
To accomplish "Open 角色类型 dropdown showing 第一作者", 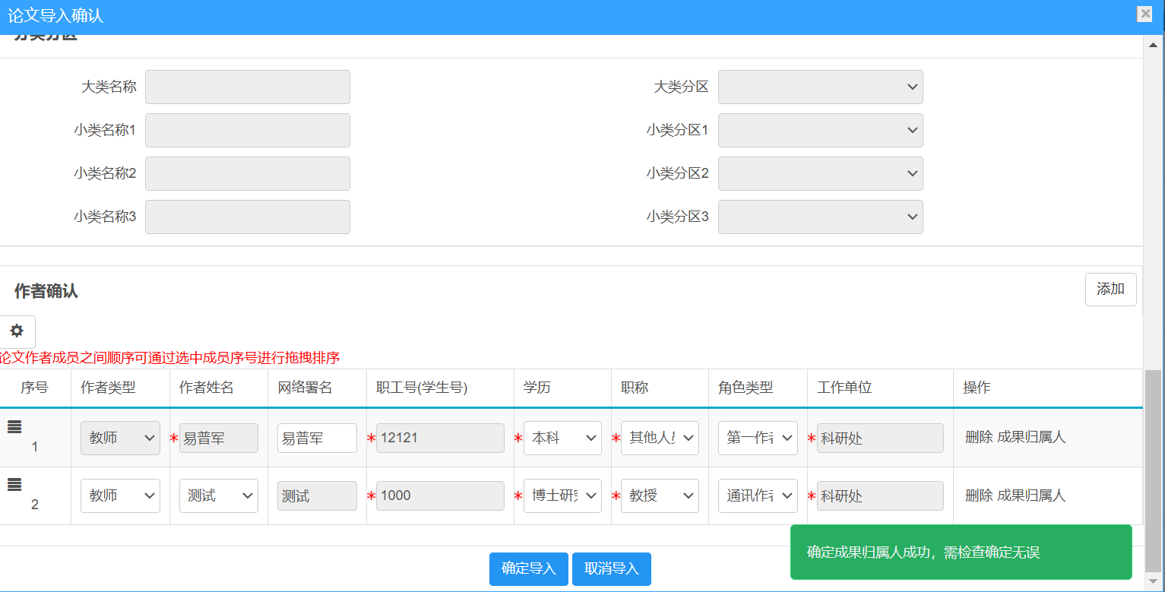I will click(757, 438).
